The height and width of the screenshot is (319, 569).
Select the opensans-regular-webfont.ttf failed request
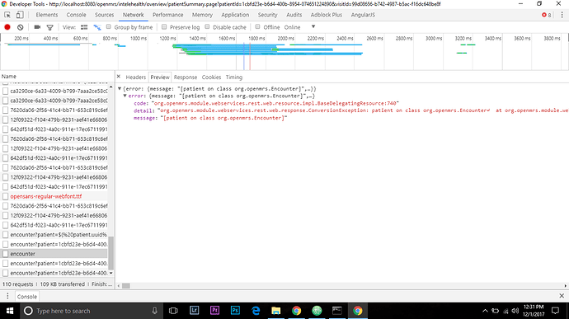click(45, 196)
